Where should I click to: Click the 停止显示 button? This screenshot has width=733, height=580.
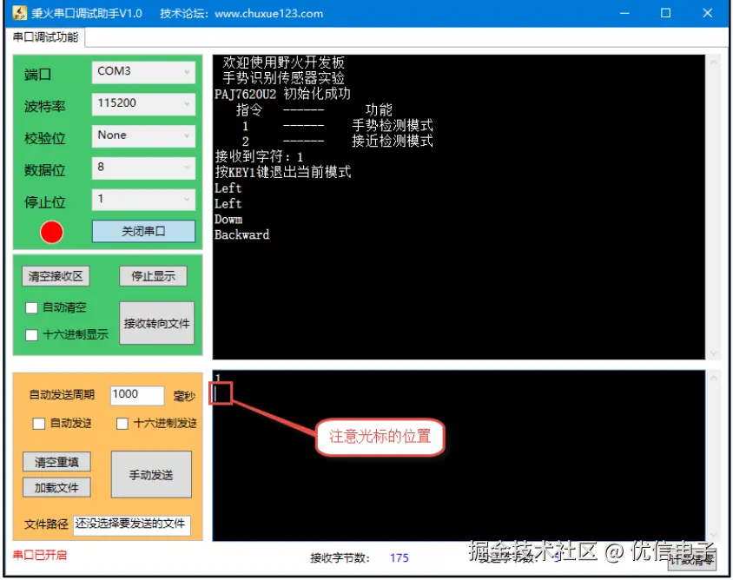click(154, 276)
